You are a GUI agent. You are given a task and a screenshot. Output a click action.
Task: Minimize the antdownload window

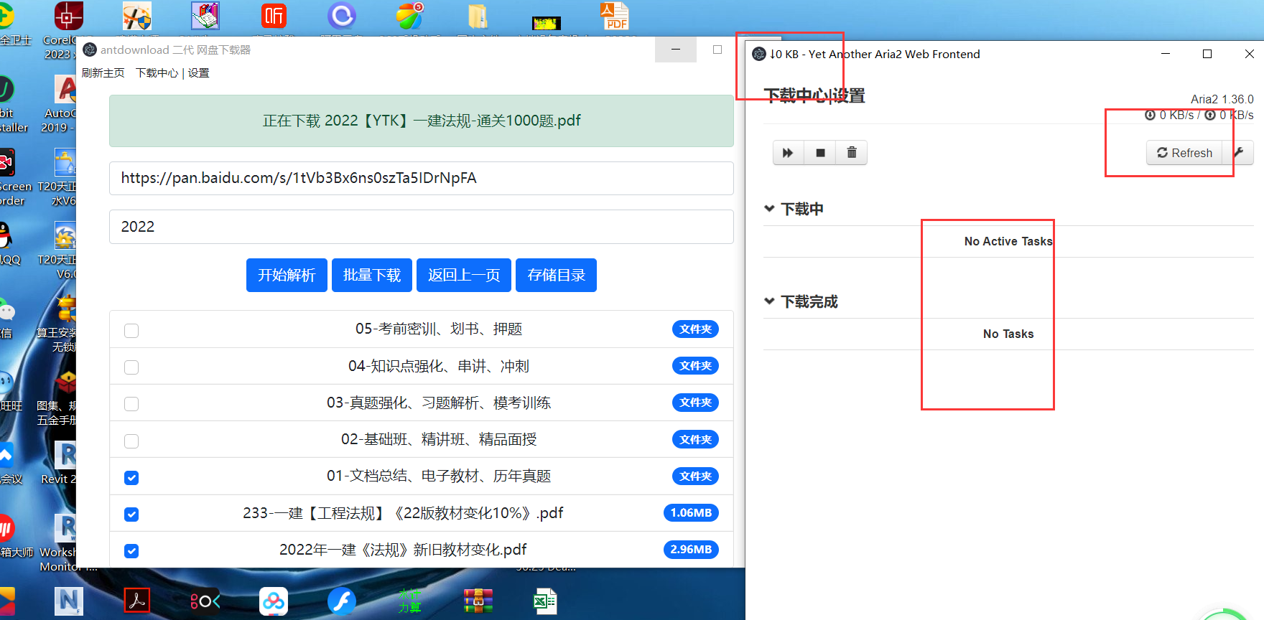[676, 50]
